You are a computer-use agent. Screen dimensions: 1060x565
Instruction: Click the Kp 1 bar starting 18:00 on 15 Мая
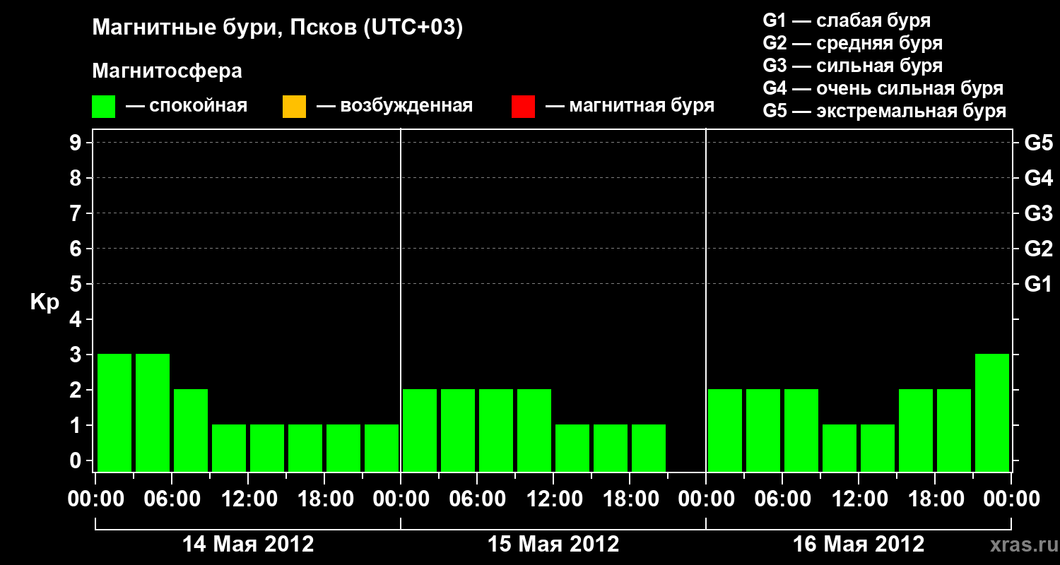point(649,448)
